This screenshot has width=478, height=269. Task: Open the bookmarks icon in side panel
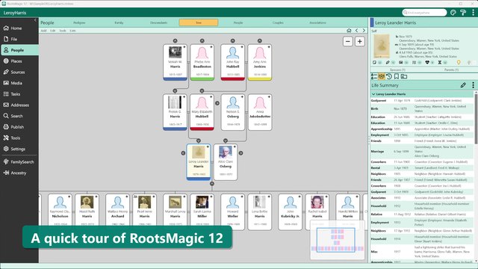click(x=397, y=76)
